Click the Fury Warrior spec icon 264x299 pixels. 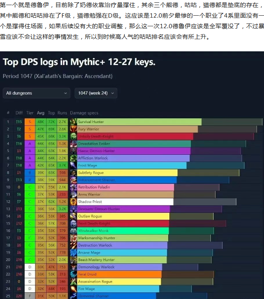pyautogui.click(x=73, y=129)
